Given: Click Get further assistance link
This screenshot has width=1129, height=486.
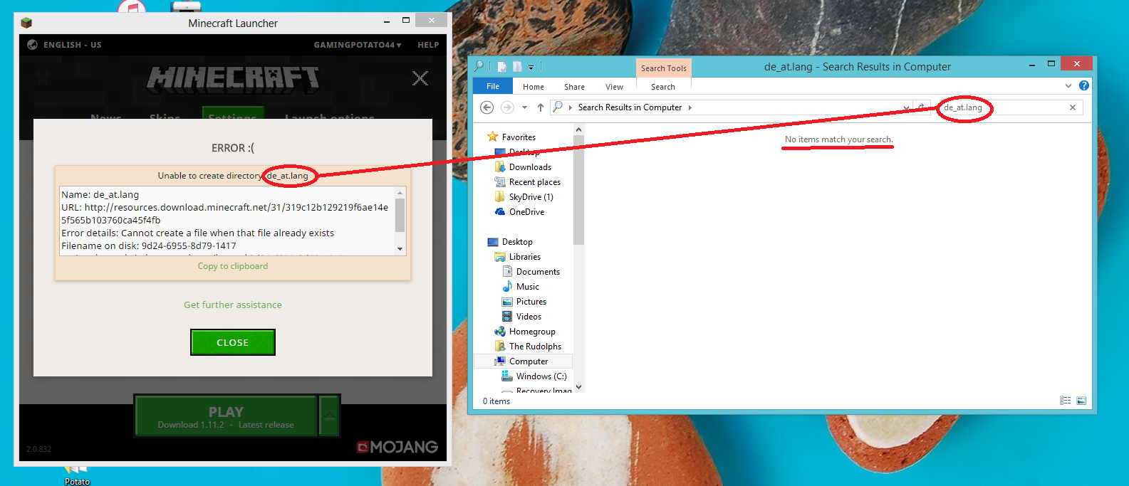Looking at the screenshot, I should click(x=233, y=305).
